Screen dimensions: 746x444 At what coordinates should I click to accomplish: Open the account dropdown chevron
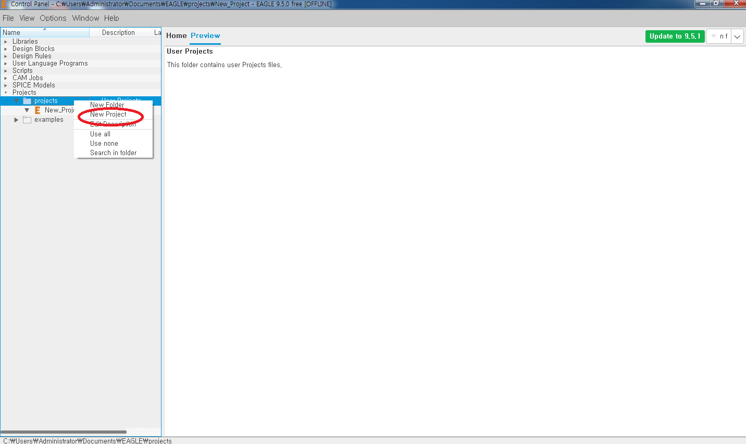[x=737, y=36]
